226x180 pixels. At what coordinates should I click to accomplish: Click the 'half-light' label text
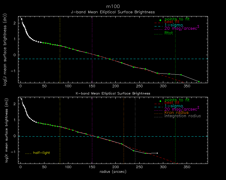[x=41, y=153]
